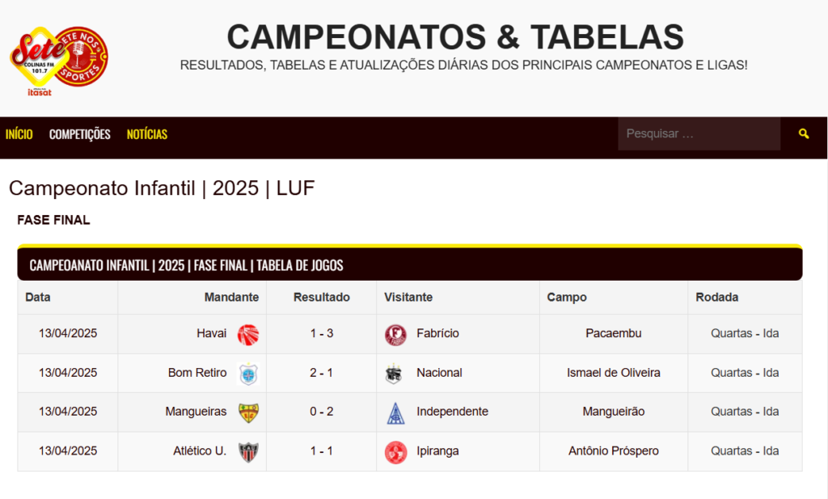
Task: Click the yellow search magnifier icon
Action: [804, 133]
